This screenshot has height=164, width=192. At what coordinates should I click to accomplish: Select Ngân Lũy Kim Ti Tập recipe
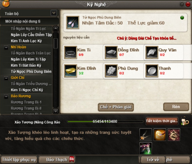coord(28,59)
